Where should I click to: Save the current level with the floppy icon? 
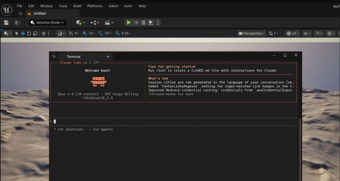point(6,23)
